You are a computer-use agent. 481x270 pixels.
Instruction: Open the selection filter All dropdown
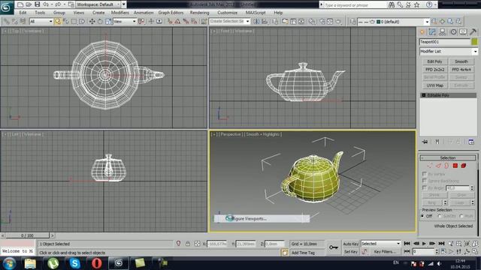pos(41,22)
